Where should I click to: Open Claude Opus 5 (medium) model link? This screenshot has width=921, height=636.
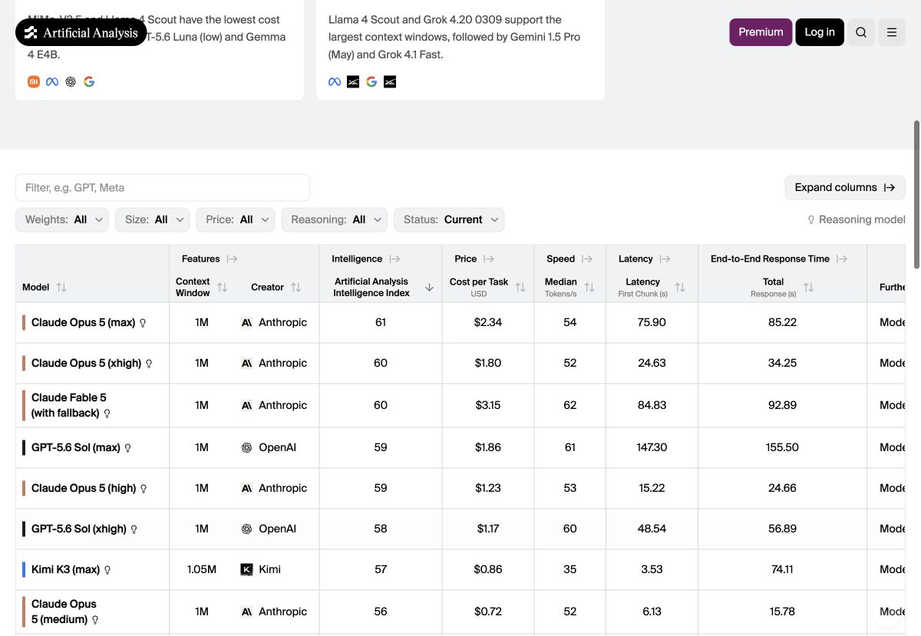[x=64, y=611]
